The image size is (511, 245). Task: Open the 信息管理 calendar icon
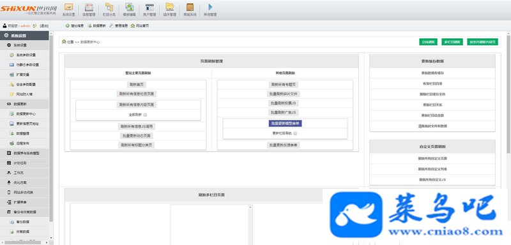pyautogui.click(x=89, y=7)
